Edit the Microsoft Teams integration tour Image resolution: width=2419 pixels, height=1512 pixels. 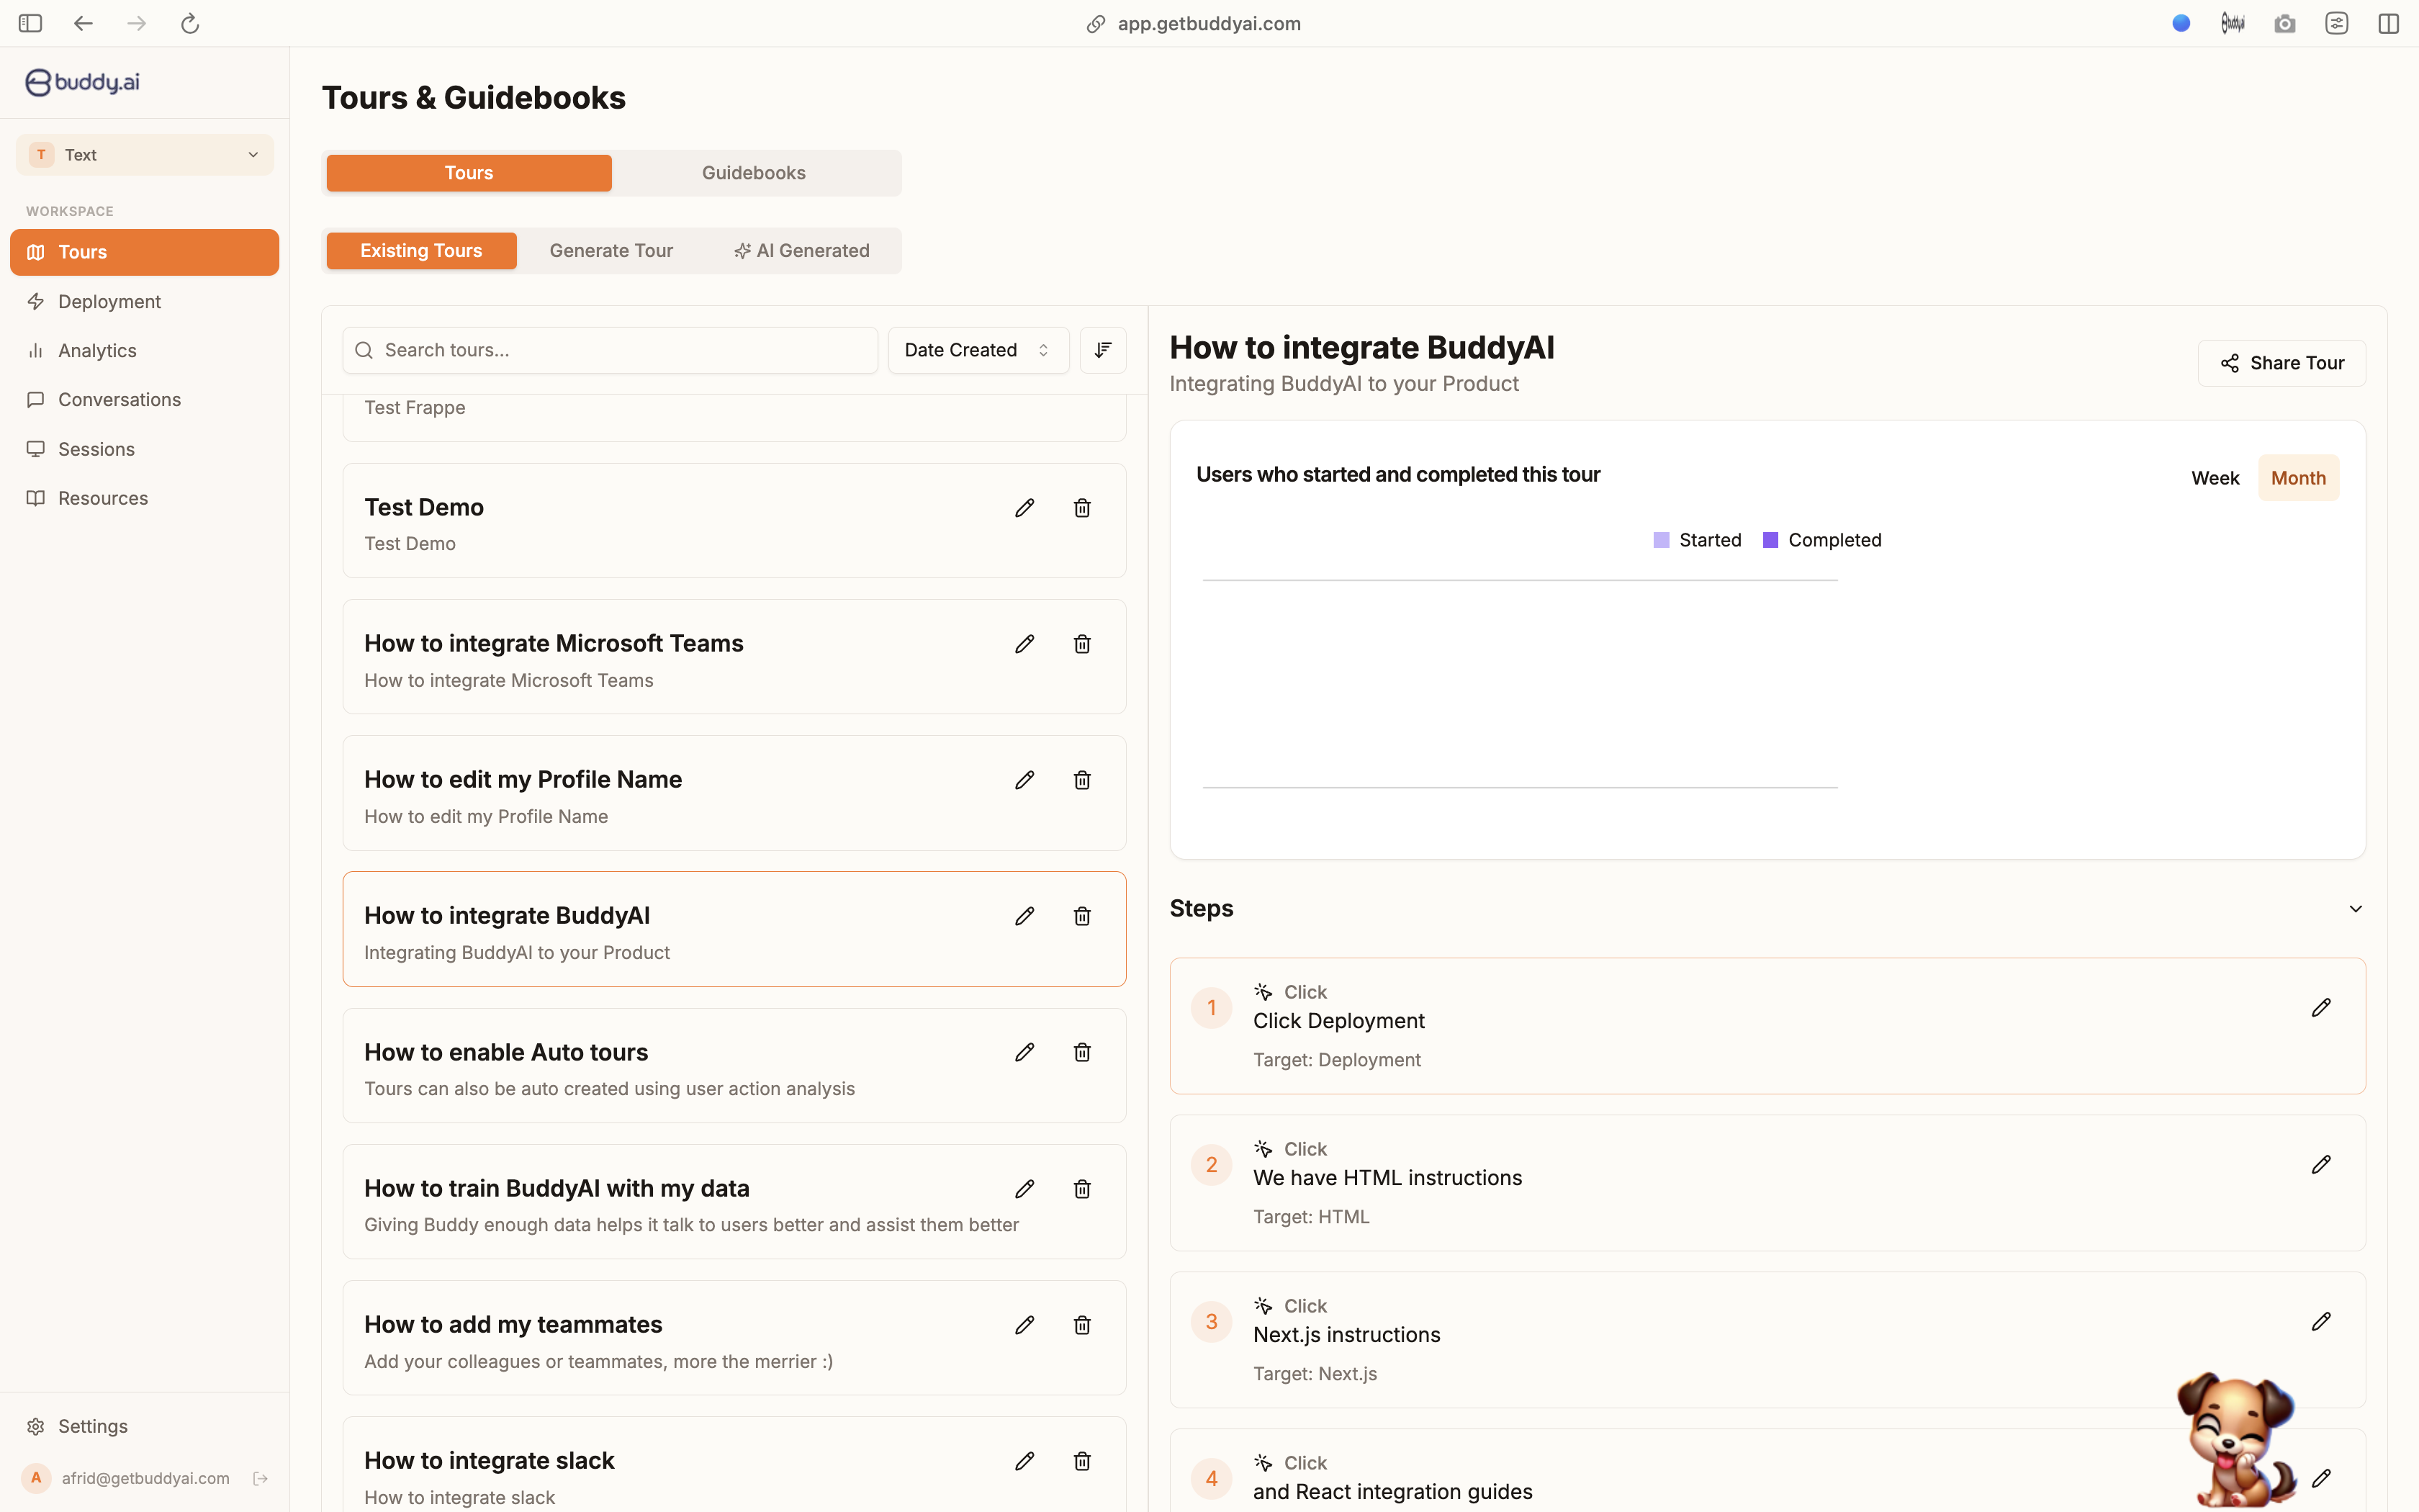pos(1024,644)
